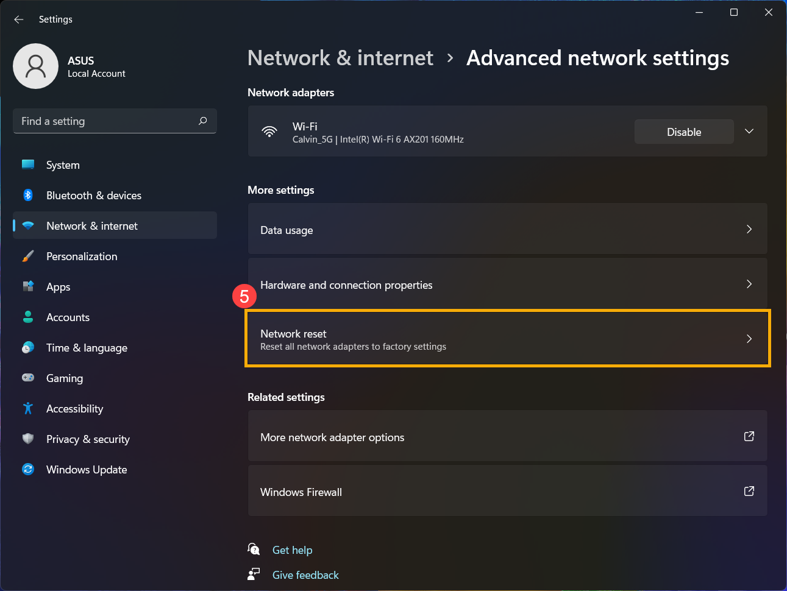Click the Accessibility figure icon

pos(28,408)
